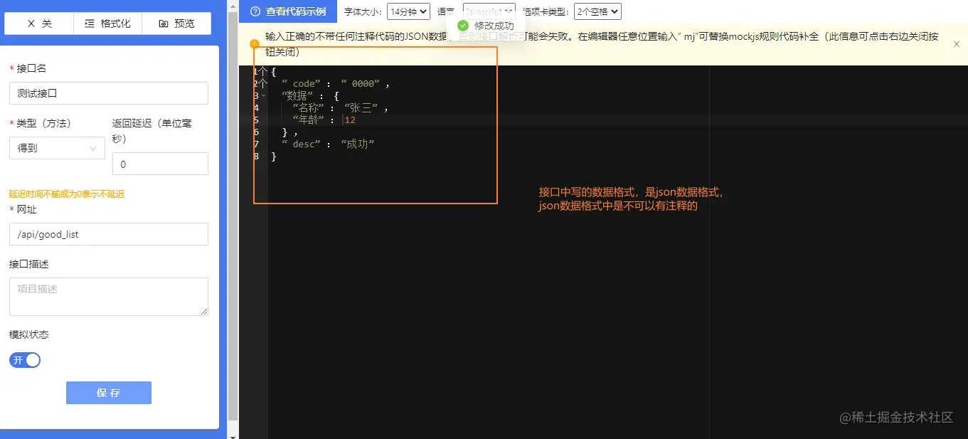This screenshot has height=439, width=968.
Task: Click the green check icon of 修改成功
Action: pyautogui.click(x=463, y=26)
